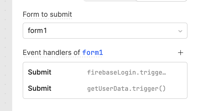Select the second Submit event label
Screen dimensions: 198x111
coord(39,88)
